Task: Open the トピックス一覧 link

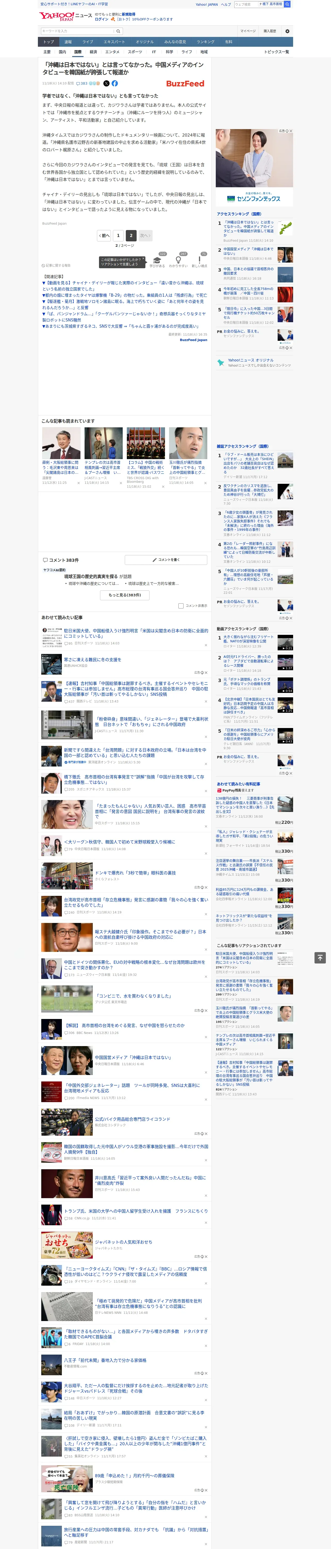Action: click(x=276, y=52)
